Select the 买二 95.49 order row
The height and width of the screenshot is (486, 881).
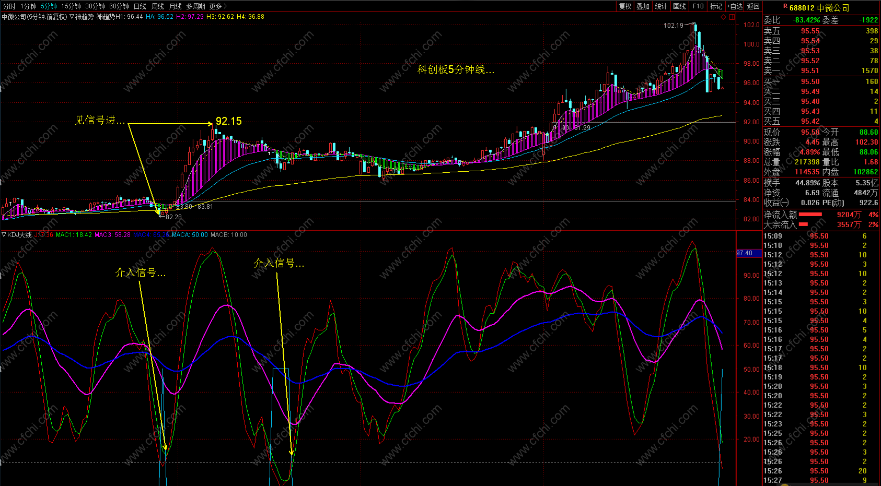click(x=821, y=92)
